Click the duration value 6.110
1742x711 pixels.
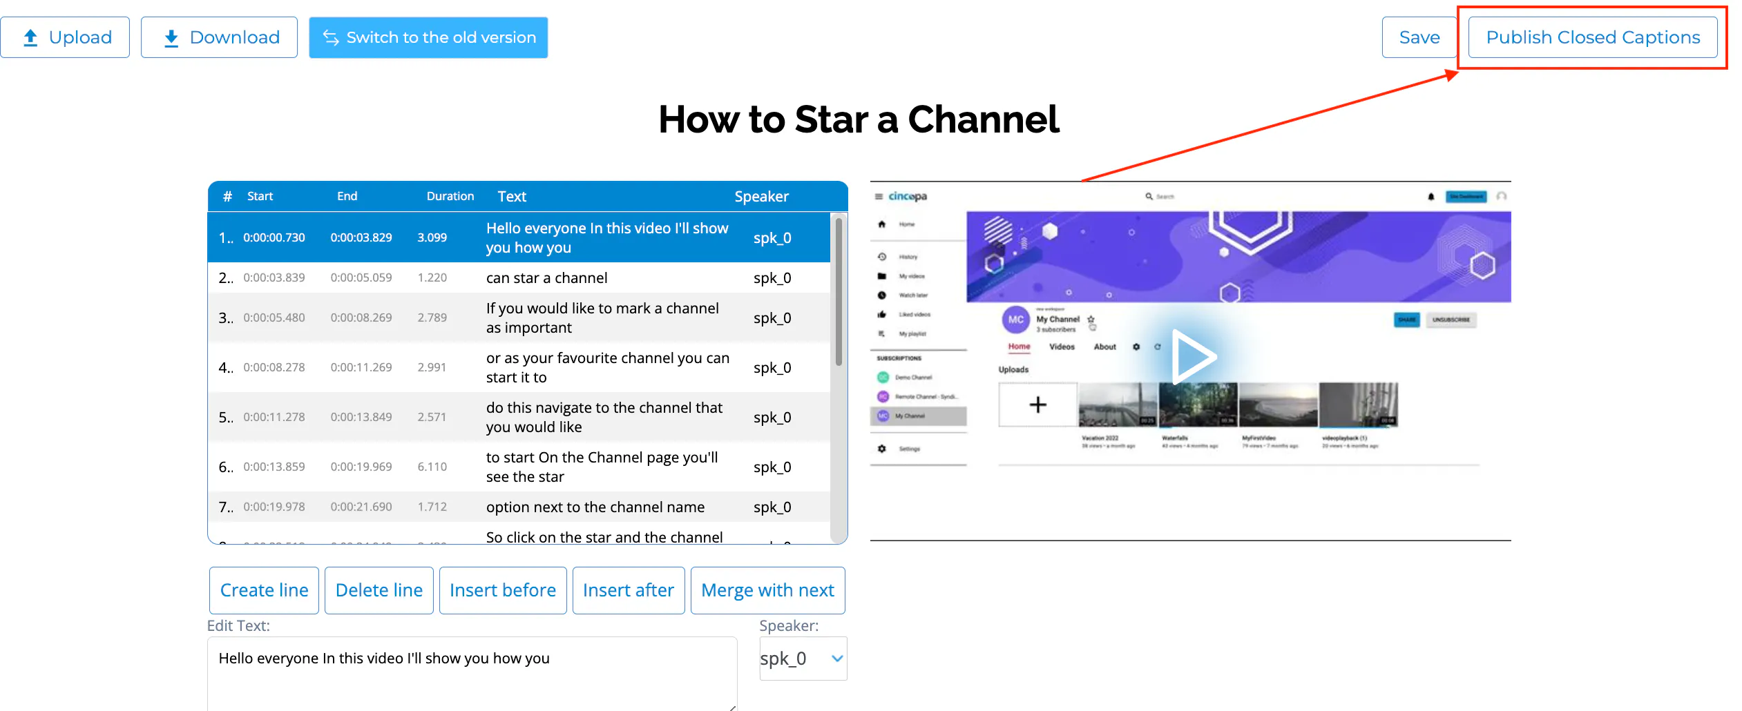point(432,467)
